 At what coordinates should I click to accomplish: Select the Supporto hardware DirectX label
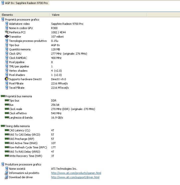point(25,79)
